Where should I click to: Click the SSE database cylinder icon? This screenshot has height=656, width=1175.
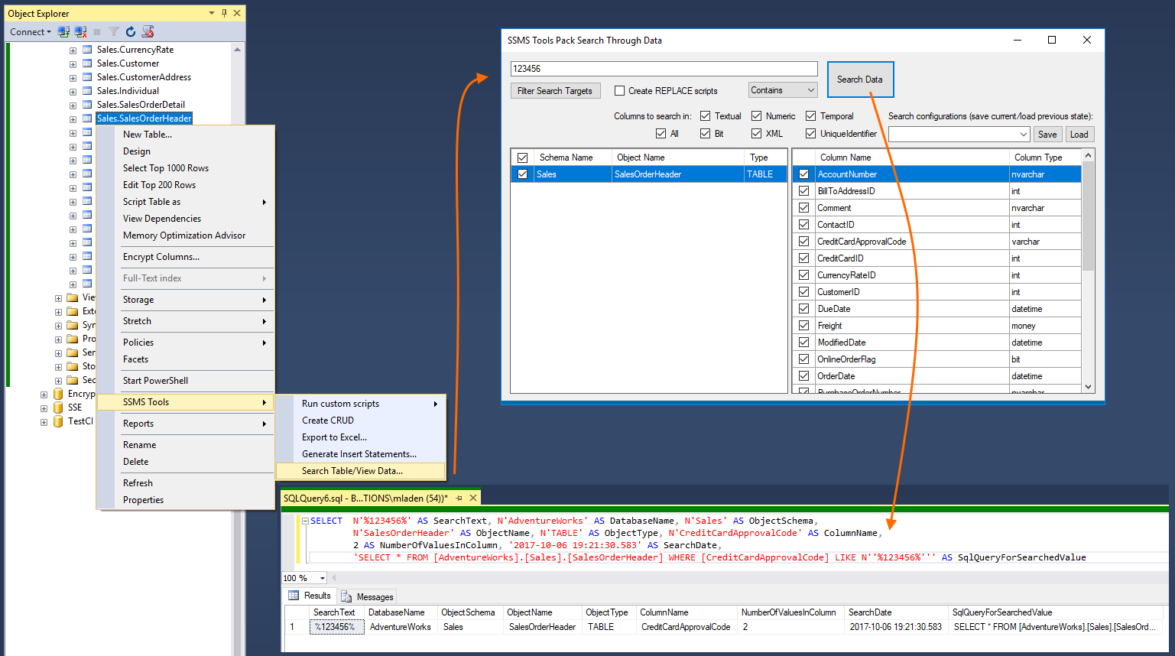pyautogui.click(x=58, y=408)
